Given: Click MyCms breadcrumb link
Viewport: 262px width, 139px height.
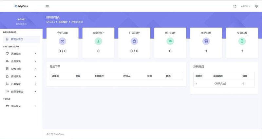Looking at the screenshot, I should pyautogui.click(x=50, y=22).
